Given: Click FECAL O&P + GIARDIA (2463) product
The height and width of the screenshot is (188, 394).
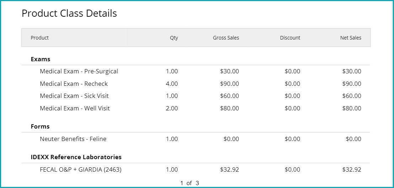Looking at the screenshot, I should [81, 169].
